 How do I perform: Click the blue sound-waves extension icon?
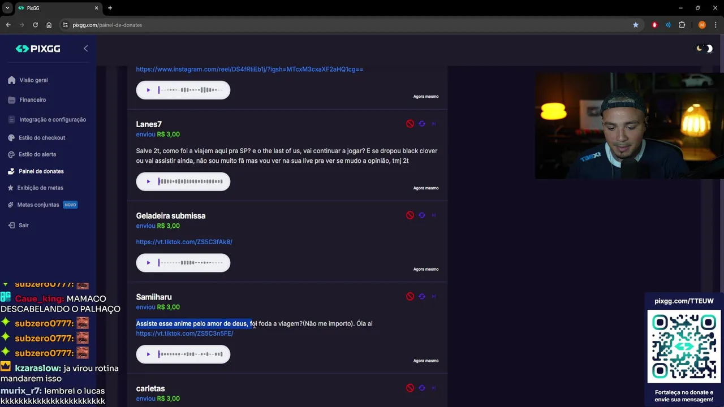pyautogui.click(x=668, y=25)
